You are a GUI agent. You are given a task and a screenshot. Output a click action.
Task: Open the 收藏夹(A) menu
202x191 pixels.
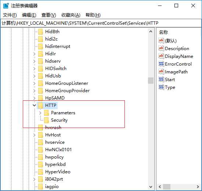click(71, 15)
